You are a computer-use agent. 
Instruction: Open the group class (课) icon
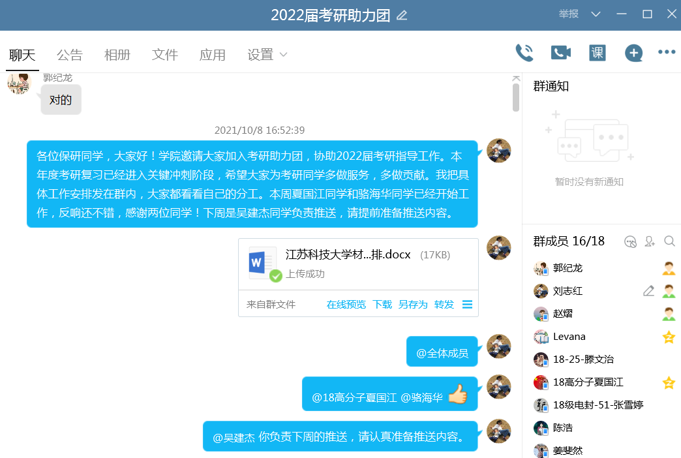597,53
